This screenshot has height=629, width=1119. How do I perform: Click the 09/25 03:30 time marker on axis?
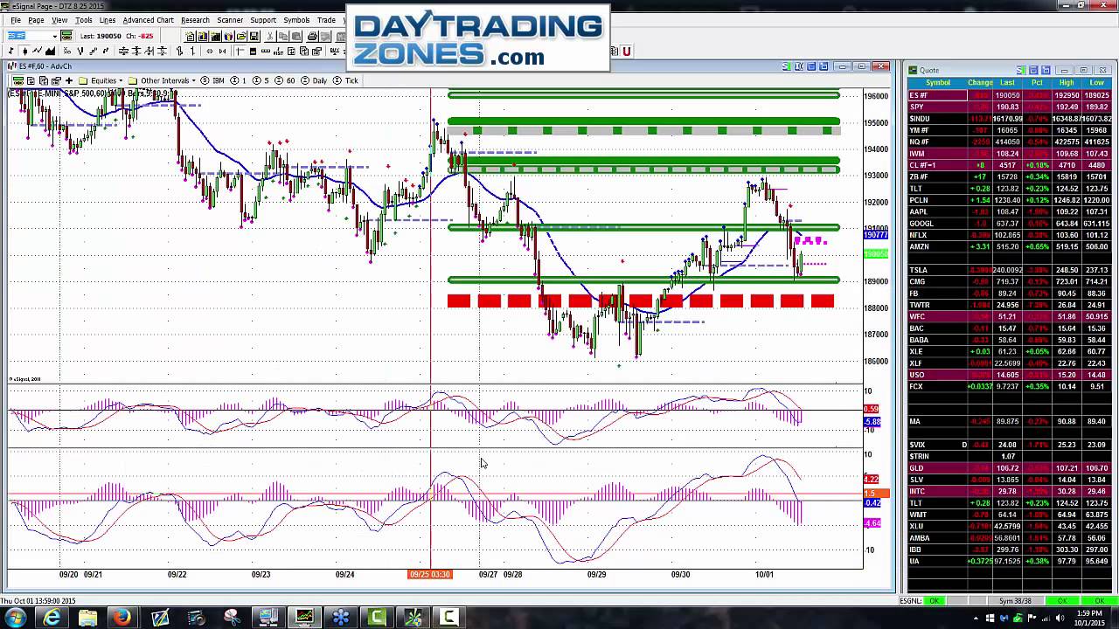click(x=429, y=574)
